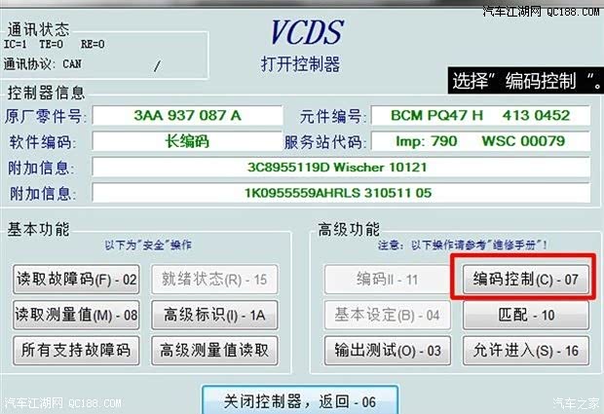Click field 1K0955559AHRLS 310511 05
604x414 pixels.
pyautogui.click(x=341, y=193)
